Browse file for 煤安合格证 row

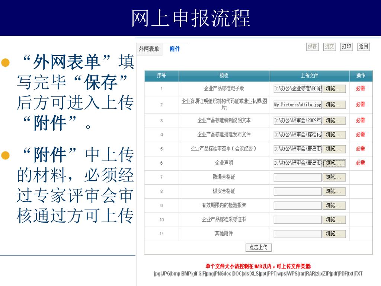(334, 191)
